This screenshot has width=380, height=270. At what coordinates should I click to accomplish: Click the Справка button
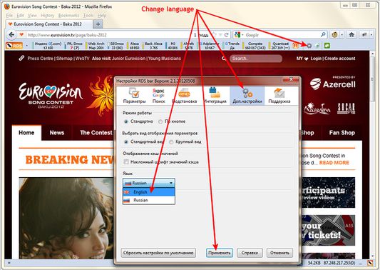[250, 253]
